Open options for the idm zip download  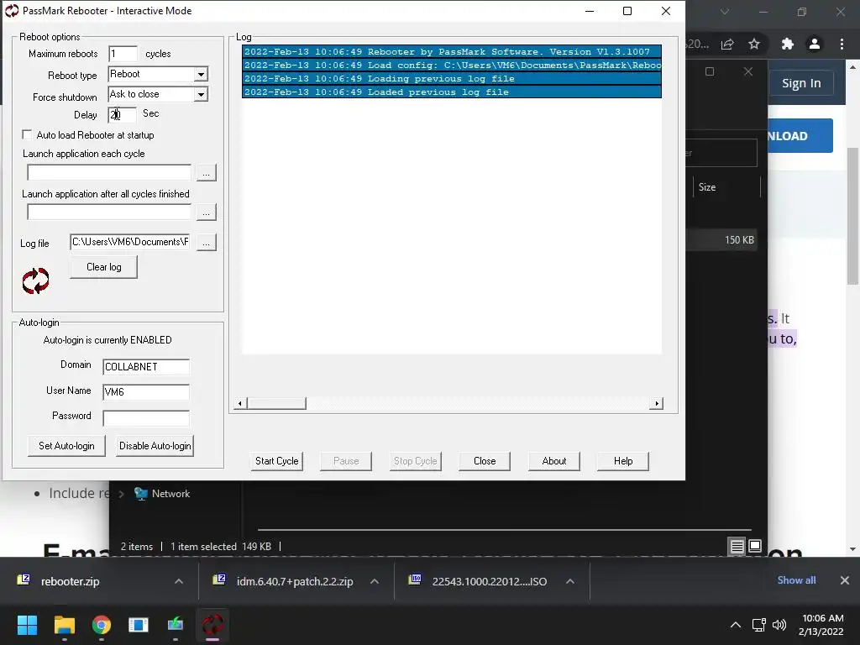point(375,581)
